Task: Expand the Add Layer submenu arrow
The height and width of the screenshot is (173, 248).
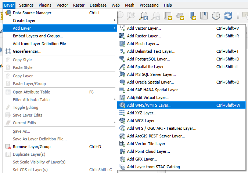Action: coord(114,28)
